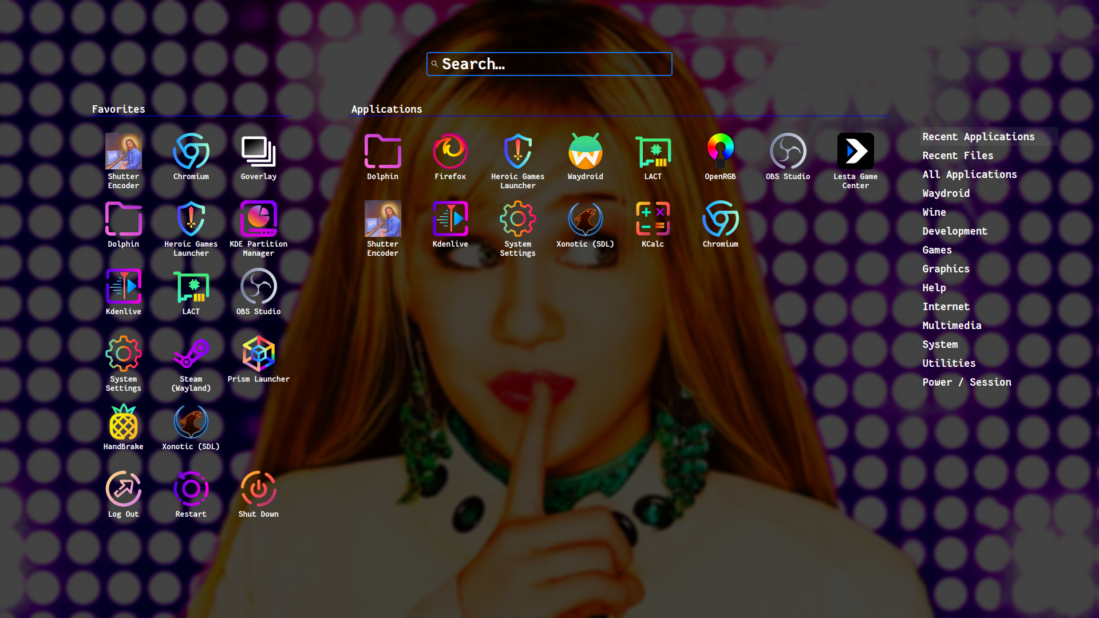Select Recent Files category
Image resolution: width=1099 pixels, height=618 pixels.
point(958,156)
